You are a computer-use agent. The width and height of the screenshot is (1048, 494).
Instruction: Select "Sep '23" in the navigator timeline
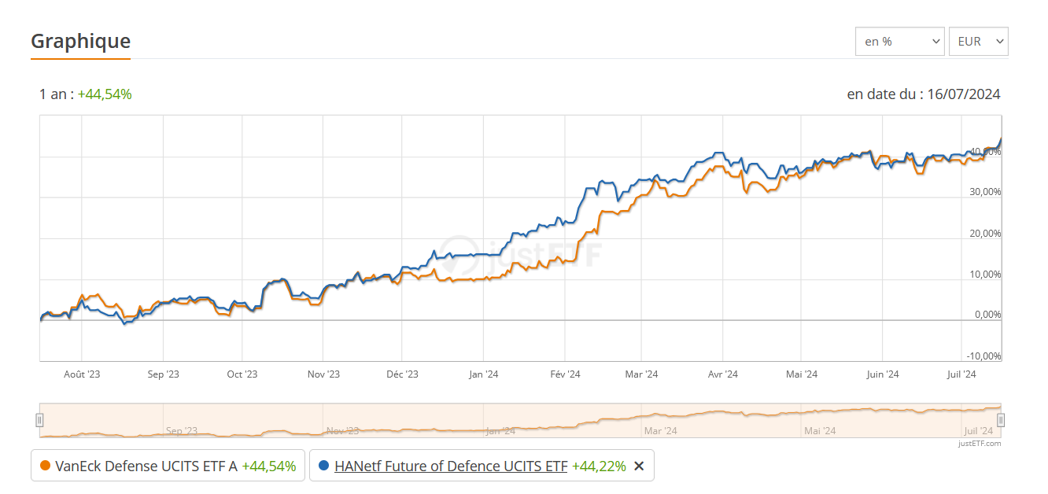pyautogui.click(x=182, y=430)
